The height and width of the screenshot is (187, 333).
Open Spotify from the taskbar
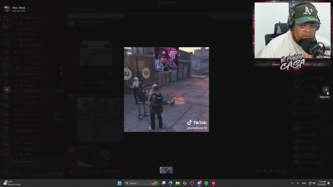pos(206,183)
